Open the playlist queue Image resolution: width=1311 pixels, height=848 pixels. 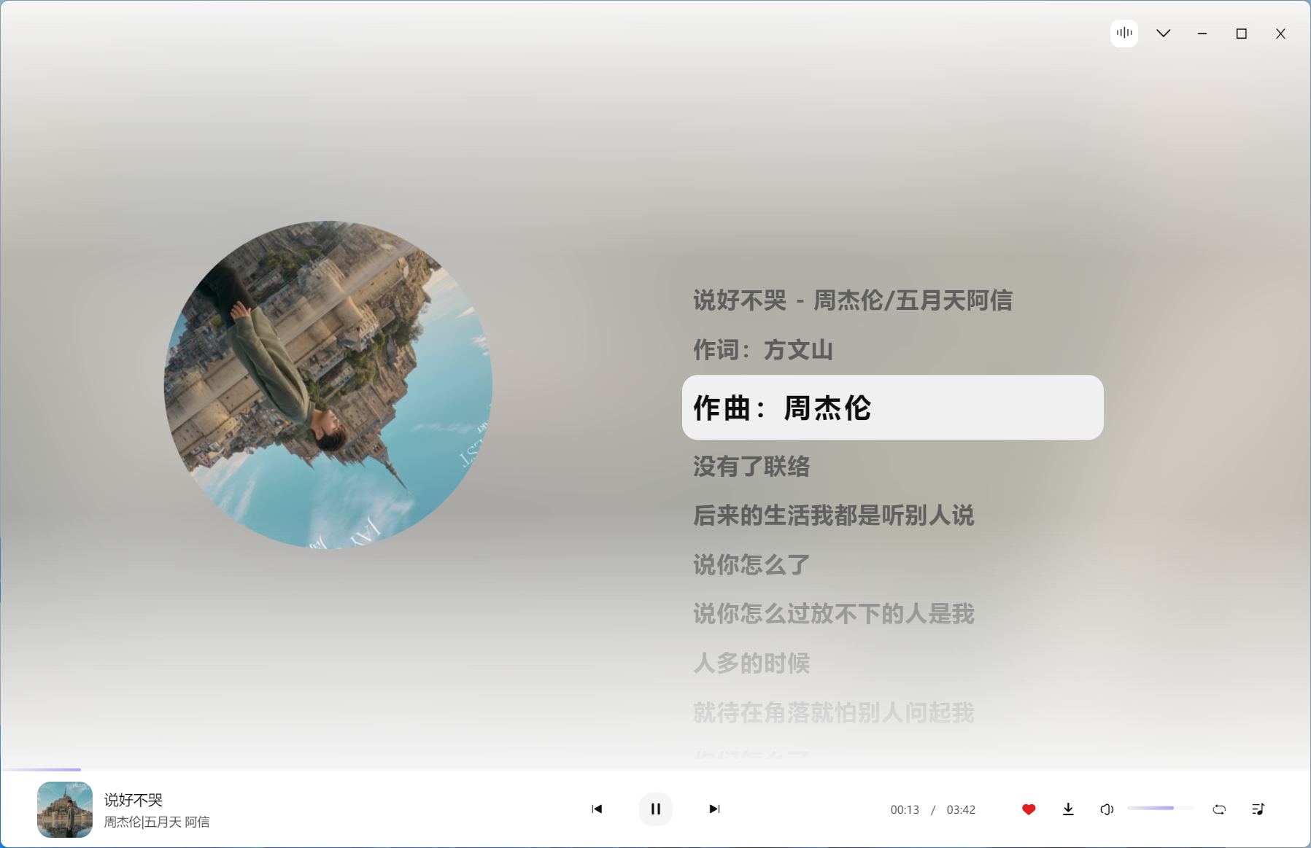1258,809
